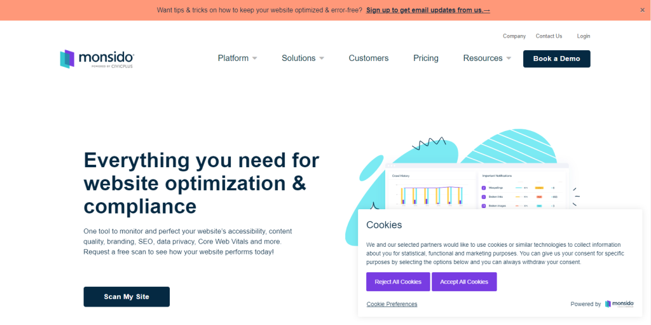Go to the Pricing page
This screenshot has width=651, height=325.
[426, 58]
